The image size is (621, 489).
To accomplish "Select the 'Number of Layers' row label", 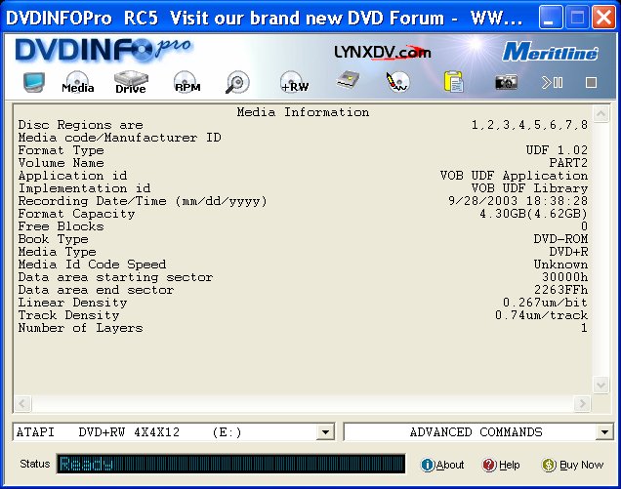I will 80,328.
